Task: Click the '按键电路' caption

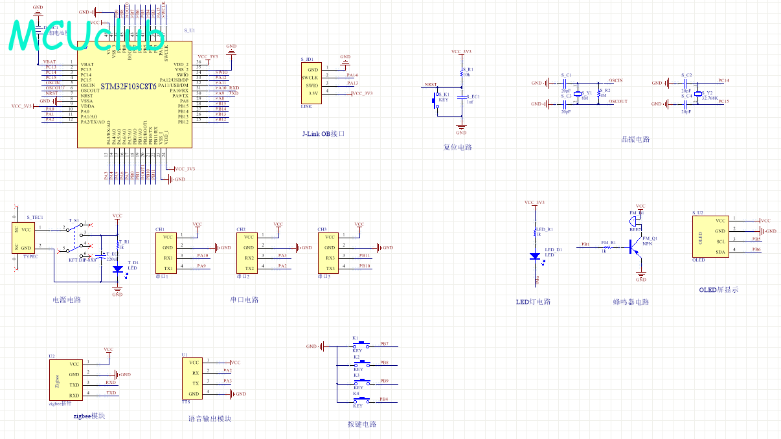Action: (362, 424)
